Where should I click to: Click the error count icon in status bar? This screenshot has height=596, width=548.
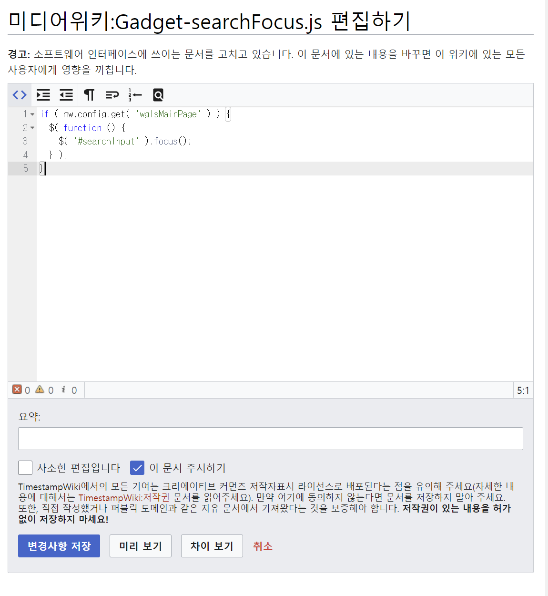[17, 390]
